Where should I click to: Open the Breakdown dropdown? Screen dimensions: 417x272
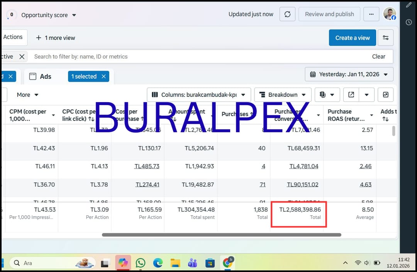tap(283, 95)
